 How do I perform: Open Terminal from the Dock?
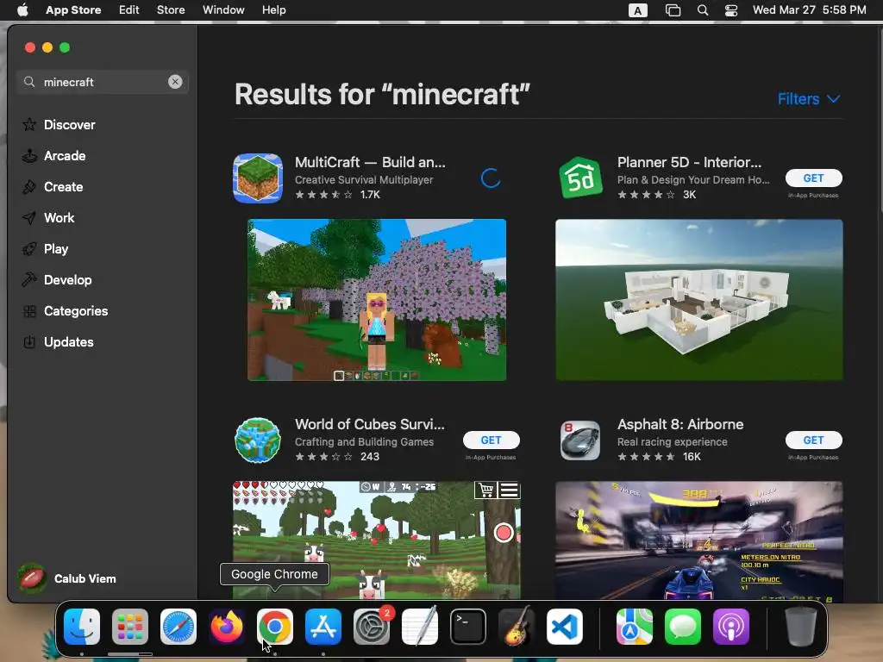[468, 627]
